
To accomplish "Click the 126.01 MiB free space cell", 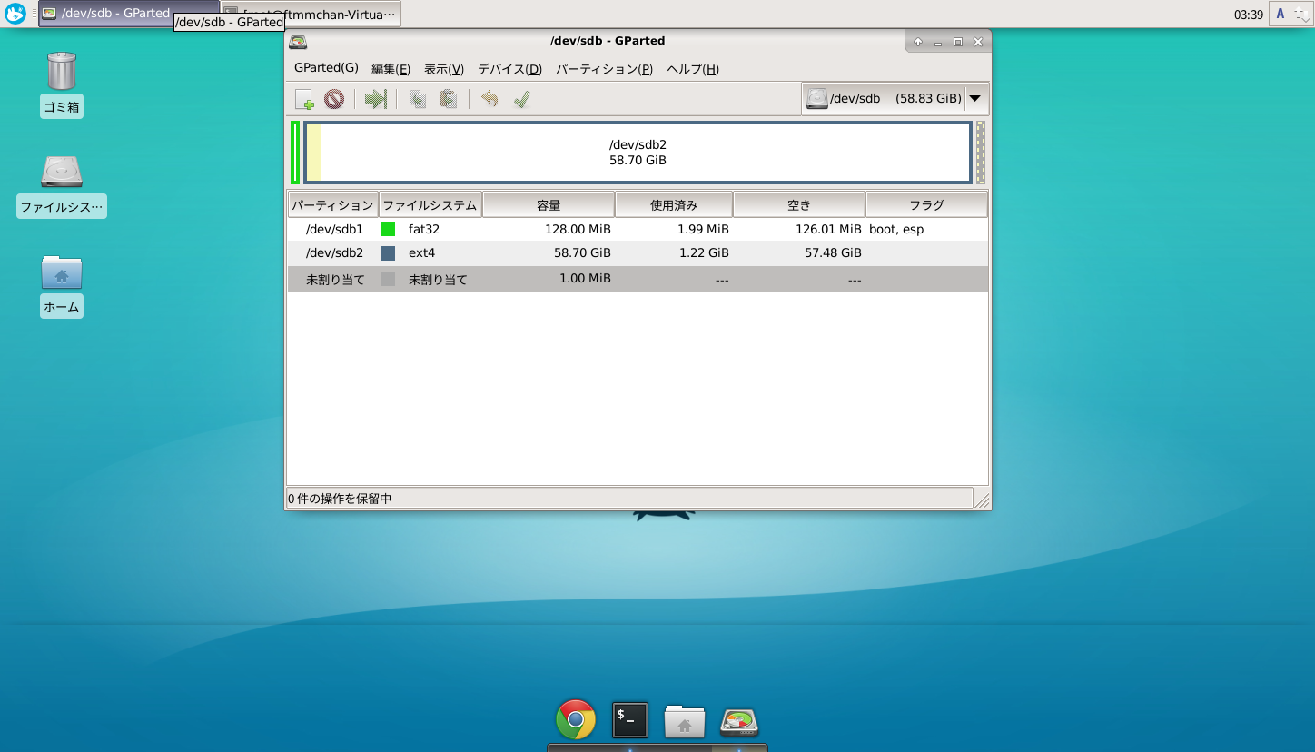I will [828, 229].
